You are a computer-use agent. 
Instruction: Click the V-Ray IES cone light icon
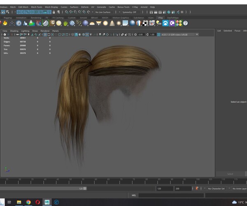tap(112, 23)
